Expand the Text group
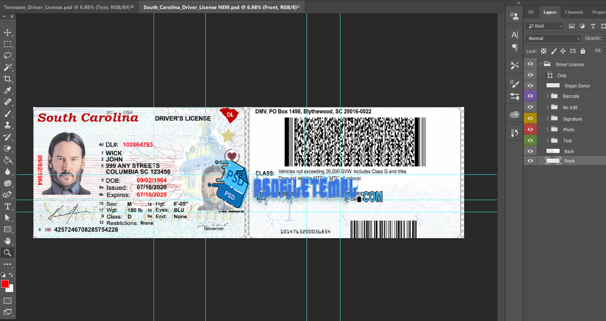Viewport: 606px width, 321px height. (x=548, y=141)
